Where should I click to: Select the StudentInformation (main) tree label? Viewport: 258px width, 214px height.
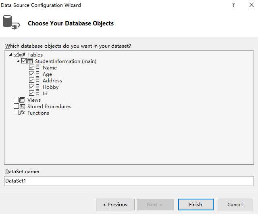66,61
